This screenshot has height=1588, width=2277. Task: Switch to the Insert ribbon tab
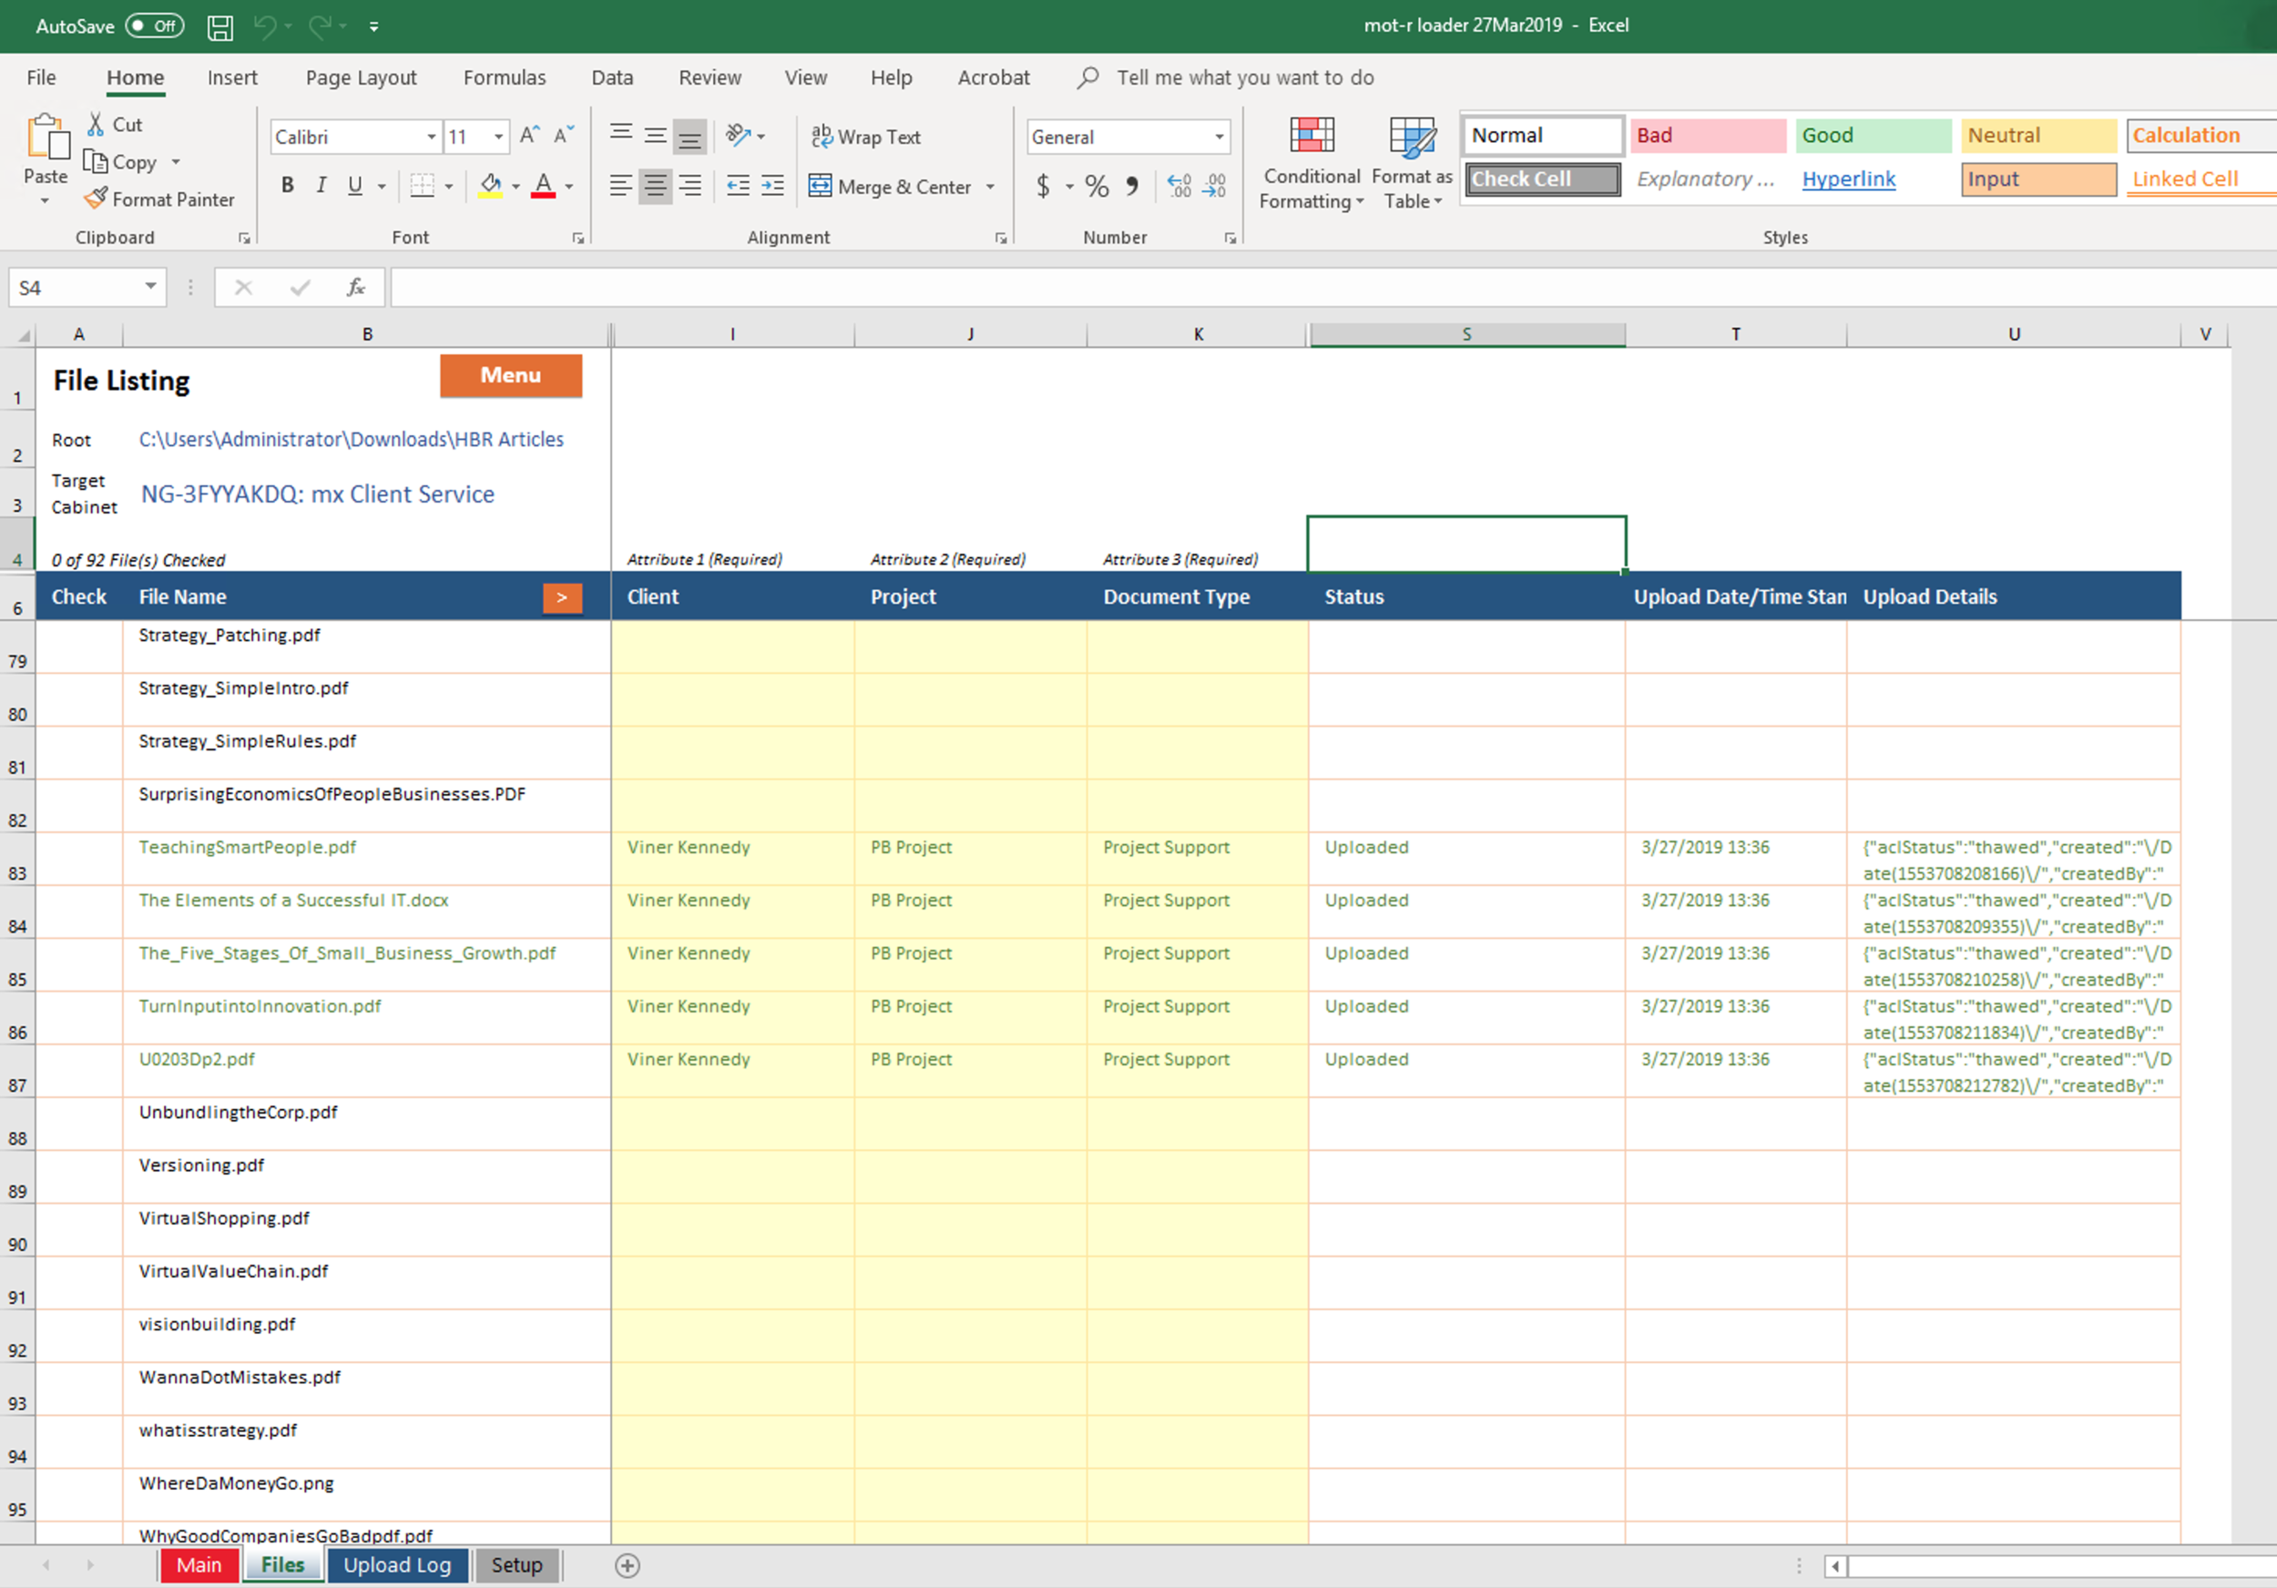click(232, 77)
